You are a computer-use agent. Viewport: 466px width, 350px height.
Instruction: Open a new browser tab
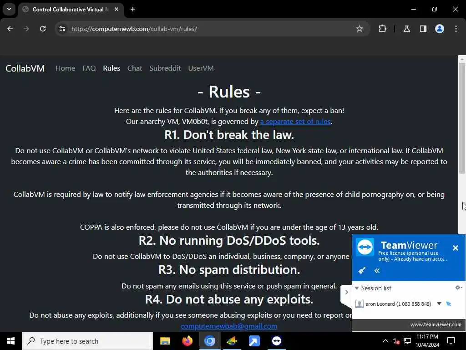click(133, 9)
